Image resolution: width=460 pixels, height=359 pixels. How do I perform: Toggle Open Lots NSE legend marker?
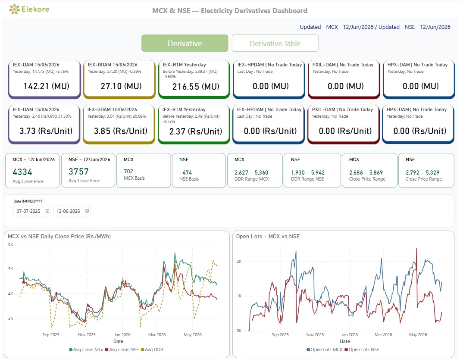pyautogui.click(x=346, y=350)
